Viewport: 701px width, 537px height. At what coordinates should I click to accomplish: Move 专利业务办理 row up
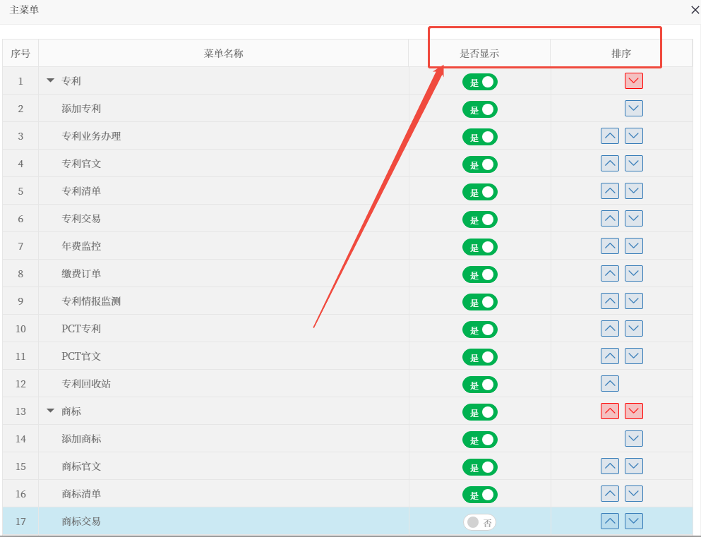[610, 136]
